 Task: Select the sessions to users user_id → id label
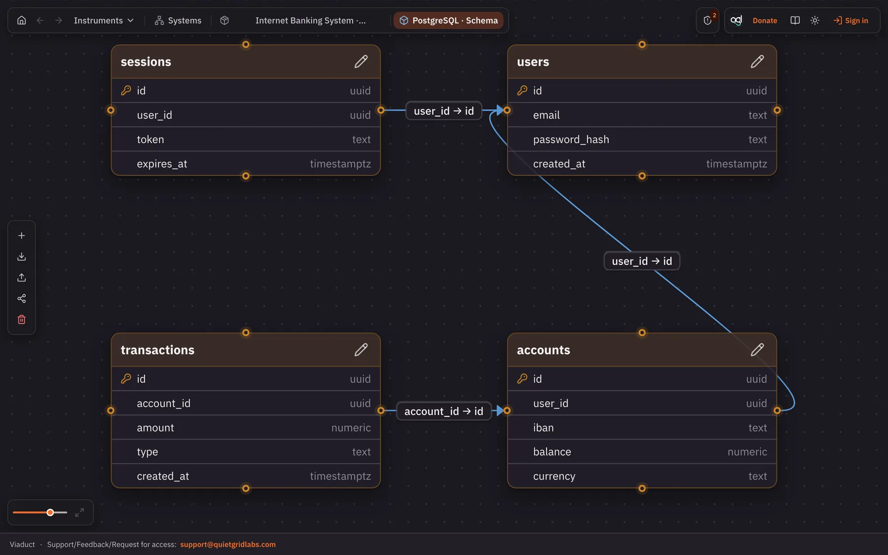click(444, 111)
